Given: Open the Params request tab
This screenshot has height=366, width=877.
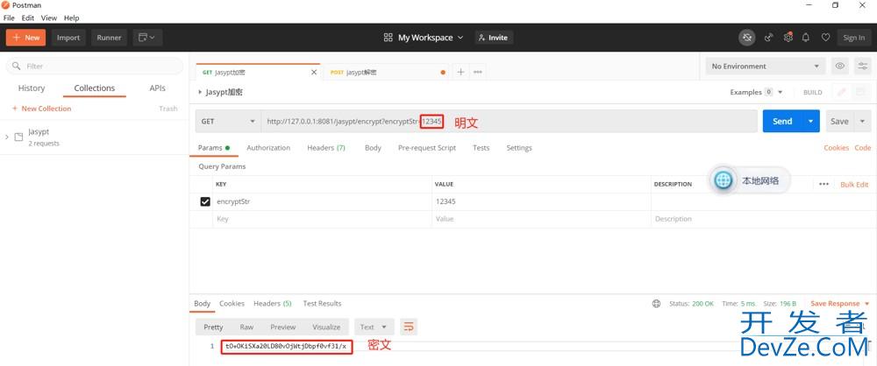Looking at the screenshot, I should pyautogui.click(x=214, y=148).
